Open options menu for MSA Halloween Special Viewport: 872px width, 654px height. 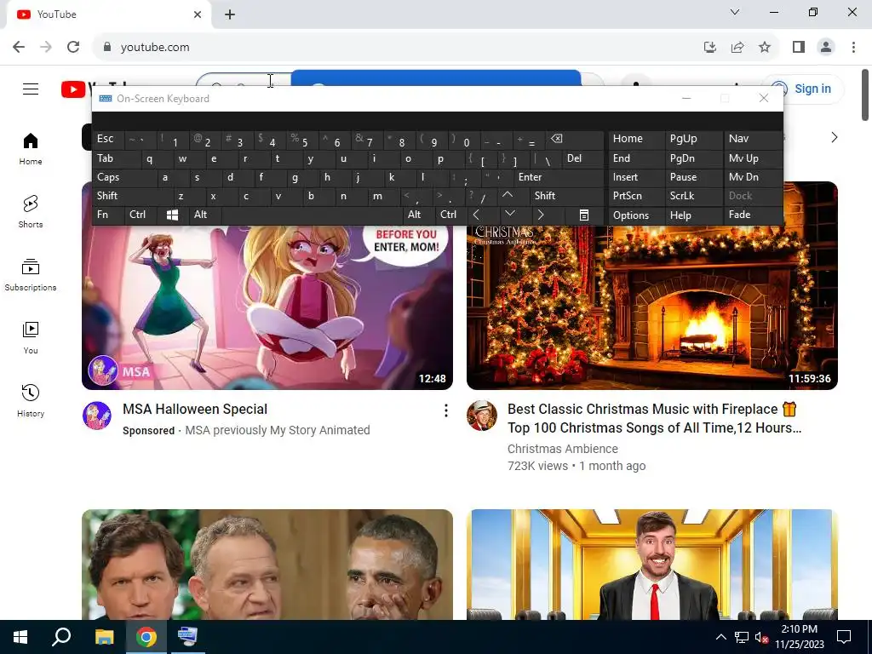(445, 410)
